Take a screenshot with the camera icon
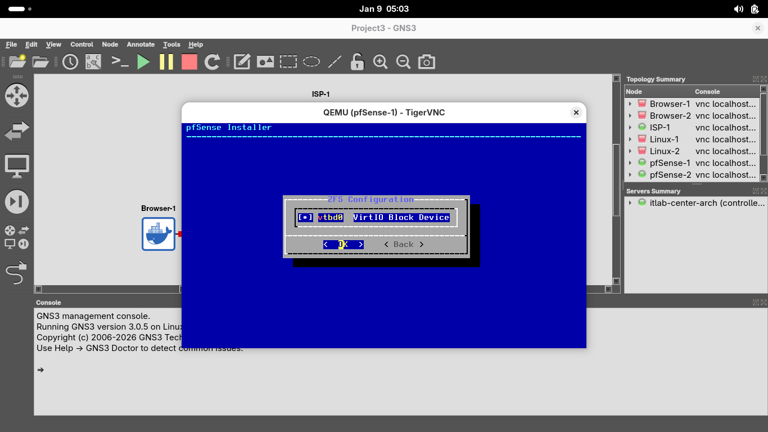 (x=427, y=62)
